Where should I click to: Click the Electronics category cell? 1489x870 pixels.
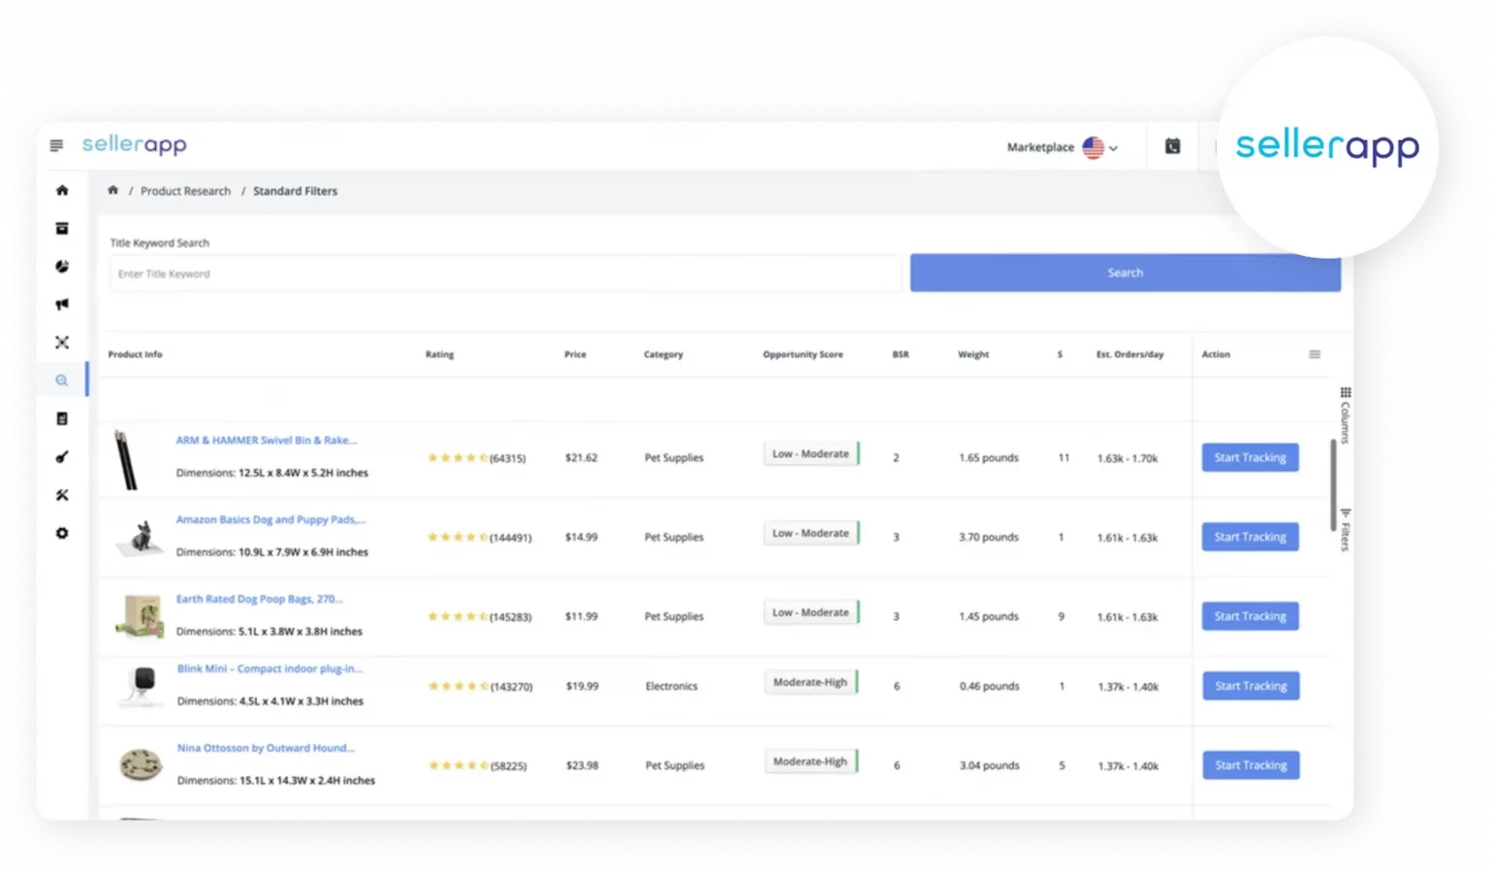click(x=671, y=686)
